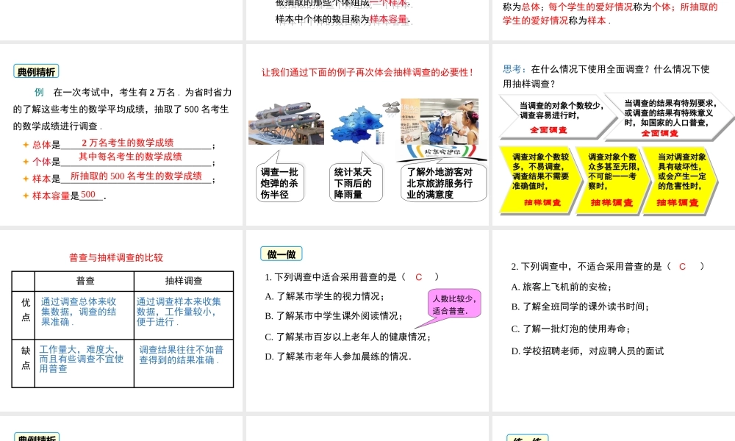
Task: Click the answer 其中每名考生的数学成绩
Action: click(x=130, y=157)
